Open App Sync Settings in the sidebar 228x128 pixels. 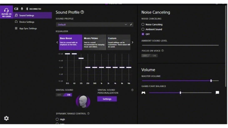[x=28, y=28]
